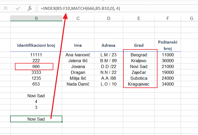Select the result cell with green border
The width and height of the screenshot is (198, 135).
[36, 119]
